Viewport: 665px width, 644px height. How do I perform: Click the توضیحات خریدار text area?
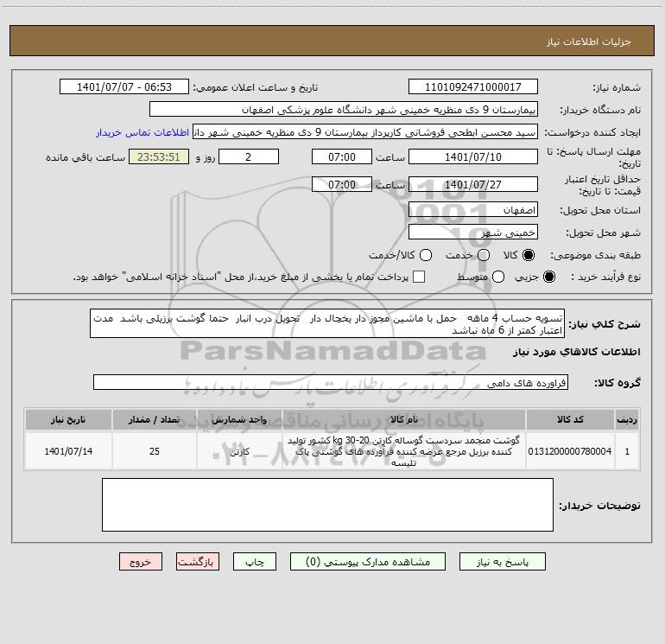point(327,505)
